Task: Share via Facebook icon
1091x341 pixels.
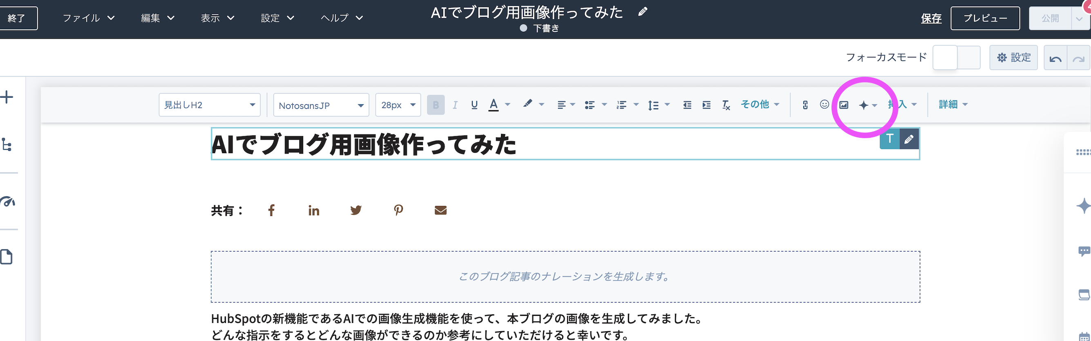Action: tap(271, 210)
